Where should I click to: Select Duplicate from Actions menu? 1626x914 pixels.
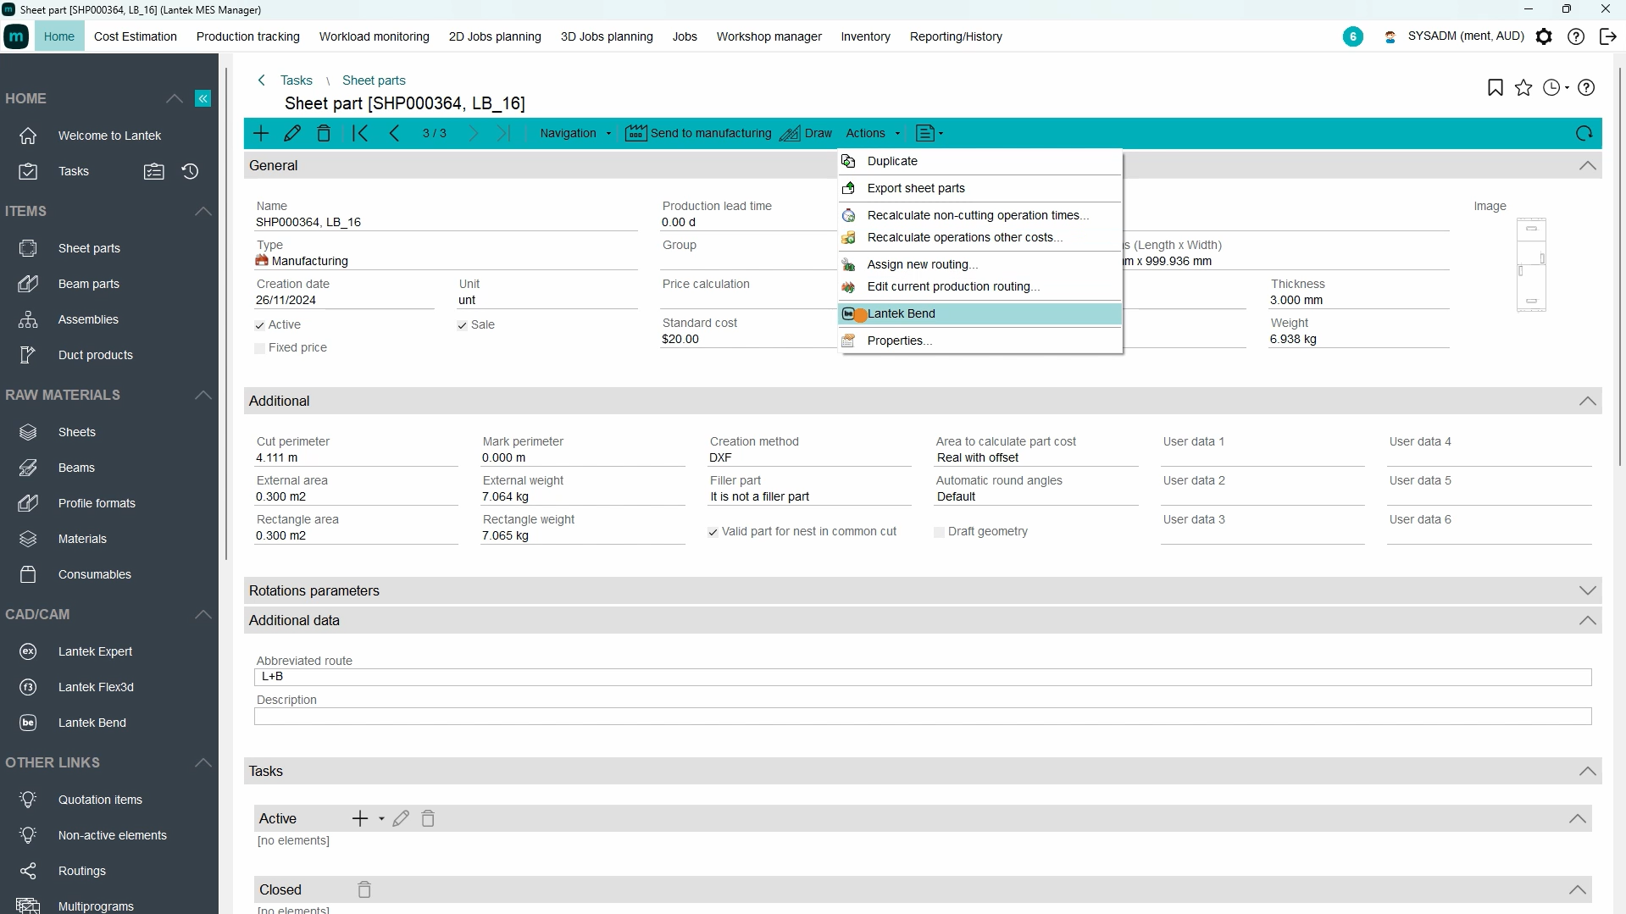[x=980, y=161]
